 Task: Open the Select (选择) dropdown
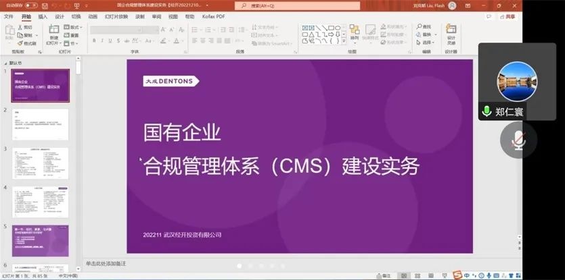click(426, 43)
